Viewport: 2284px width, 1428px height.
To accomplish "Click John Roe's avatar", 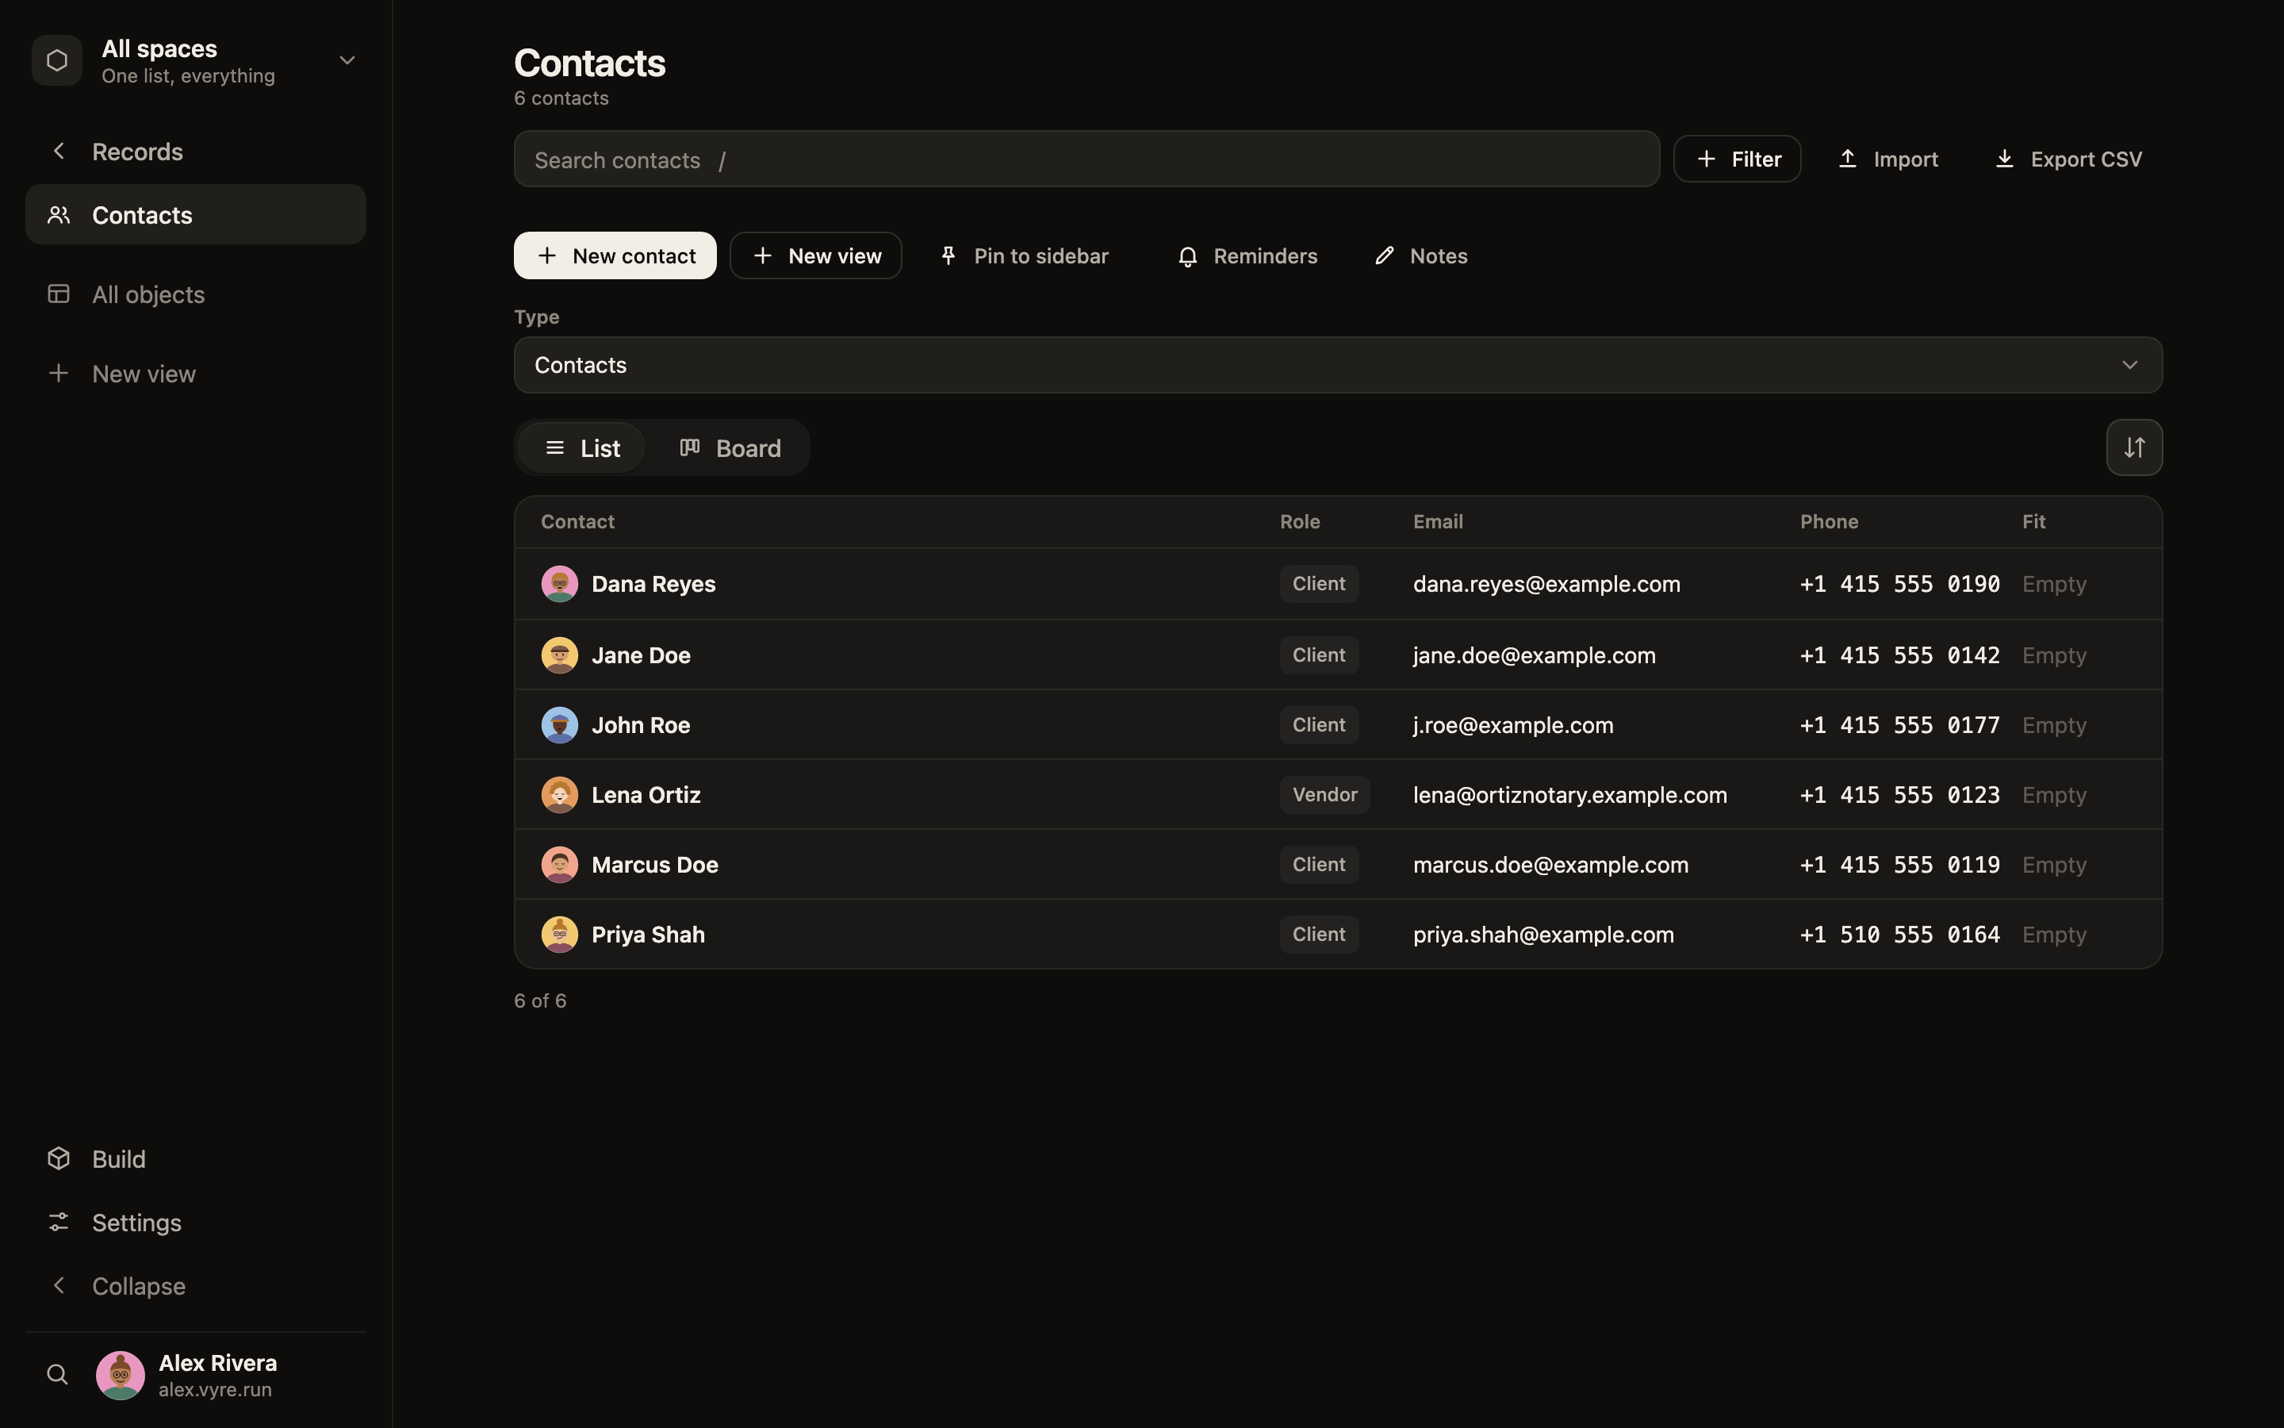I will tap(560, 725).
